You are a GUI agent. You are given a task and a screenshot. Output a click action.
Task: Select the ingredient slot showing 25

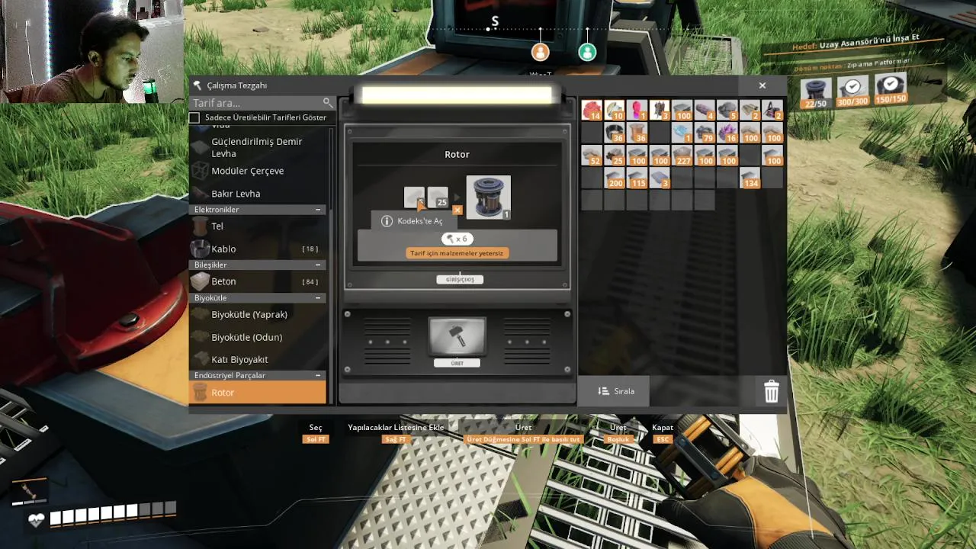tap(438, 197)
